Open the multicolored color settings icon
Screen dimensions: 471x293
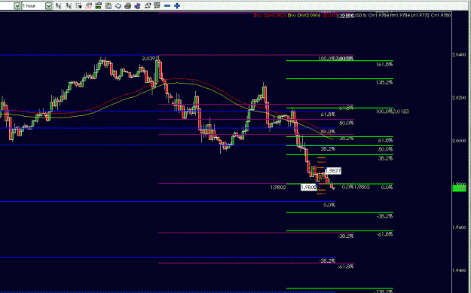click(138, 6)
